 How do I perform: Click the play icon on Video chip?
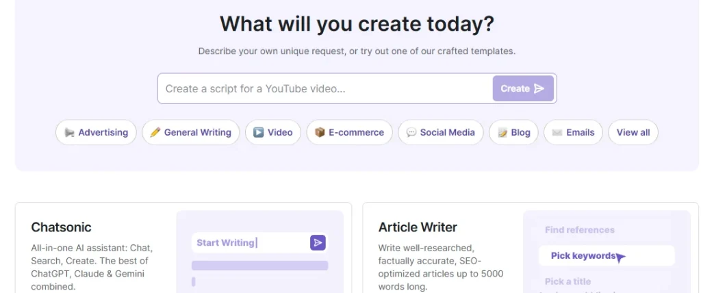point(258,132)
